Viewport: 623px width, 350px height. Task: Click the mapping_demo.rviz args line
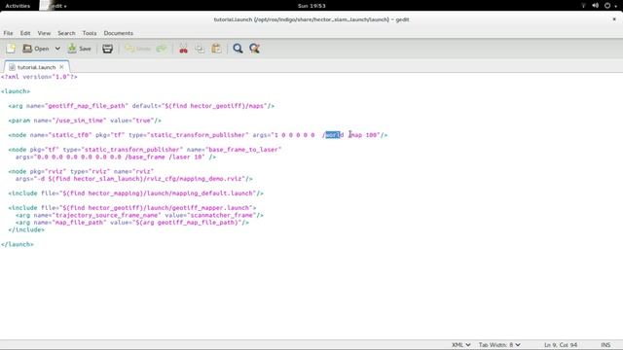click(134, 179)
